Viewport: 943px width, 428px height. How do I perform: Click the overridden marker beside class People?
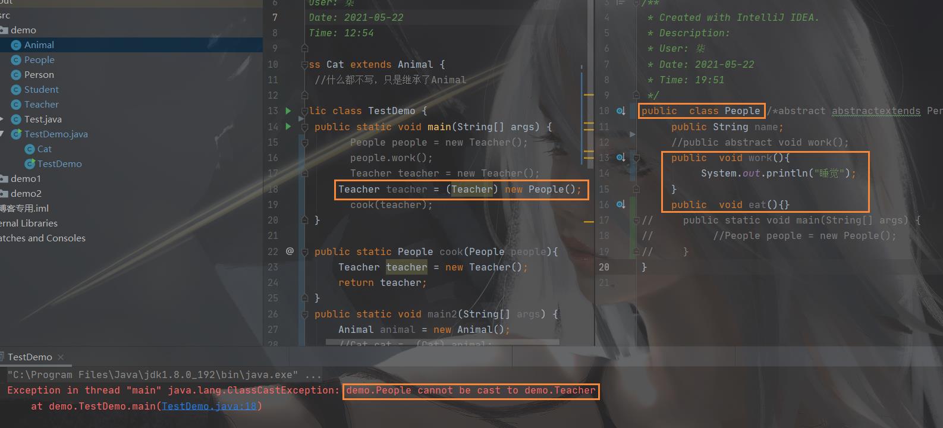click(x=620, y=111)
